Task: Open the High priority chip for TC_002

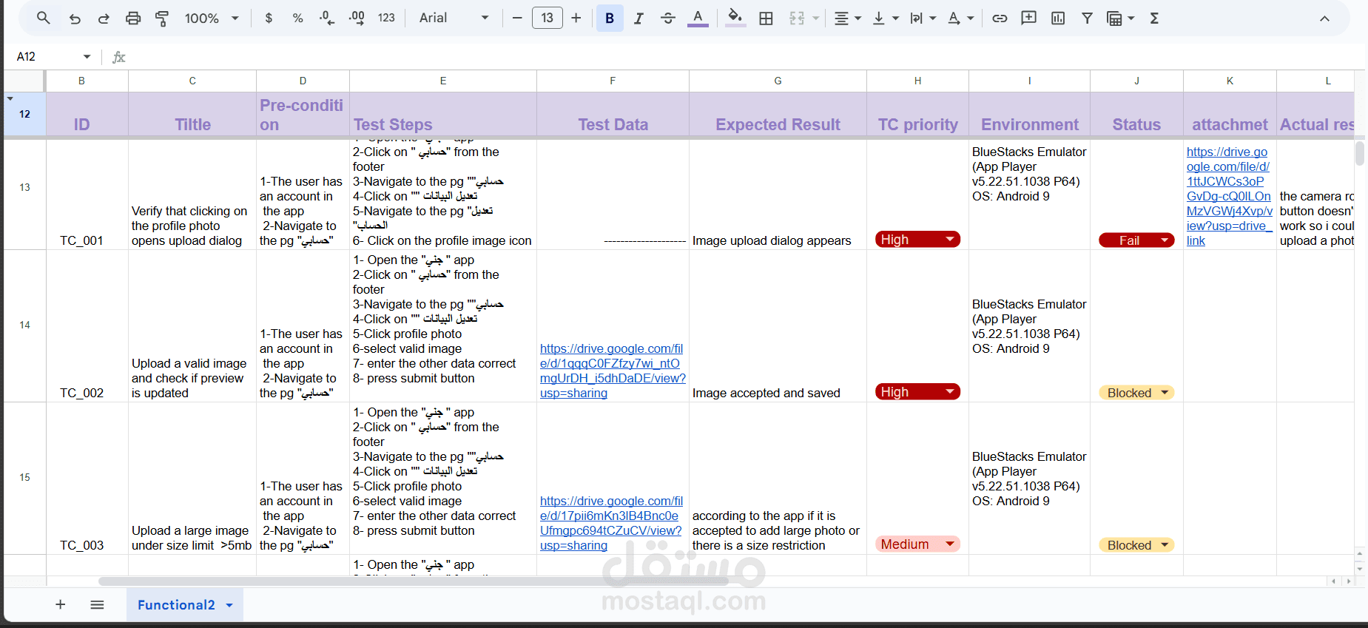Action: pyautogui.click(x=917, y=391)
